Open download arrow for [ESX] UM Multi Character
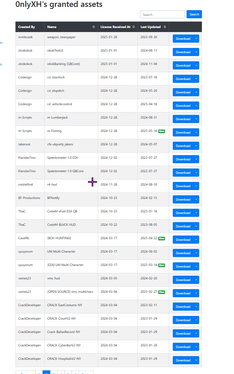Image resolution: width=234 pixels, height=374 pixels. (196, 266)
